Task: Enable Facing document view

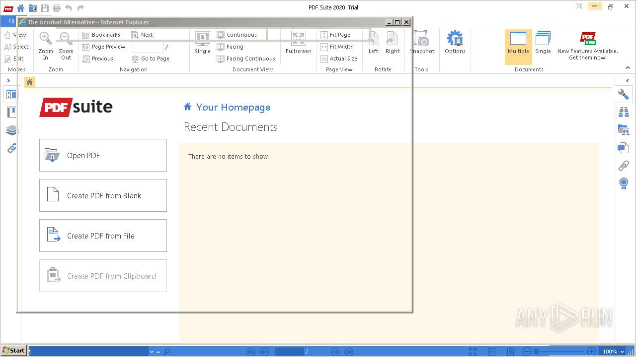Action: click(x=230, y=47)
